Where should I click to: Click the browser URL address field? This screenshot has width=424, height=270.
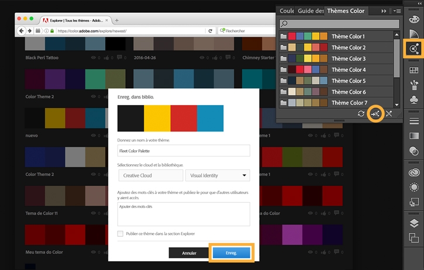(131, 31)
